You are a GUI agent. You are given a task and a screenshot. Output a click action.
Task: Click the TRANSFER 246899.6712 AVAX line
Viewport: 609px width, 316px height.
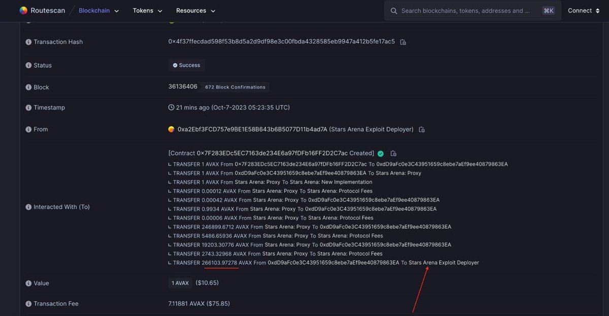click(x=310, y=227)
